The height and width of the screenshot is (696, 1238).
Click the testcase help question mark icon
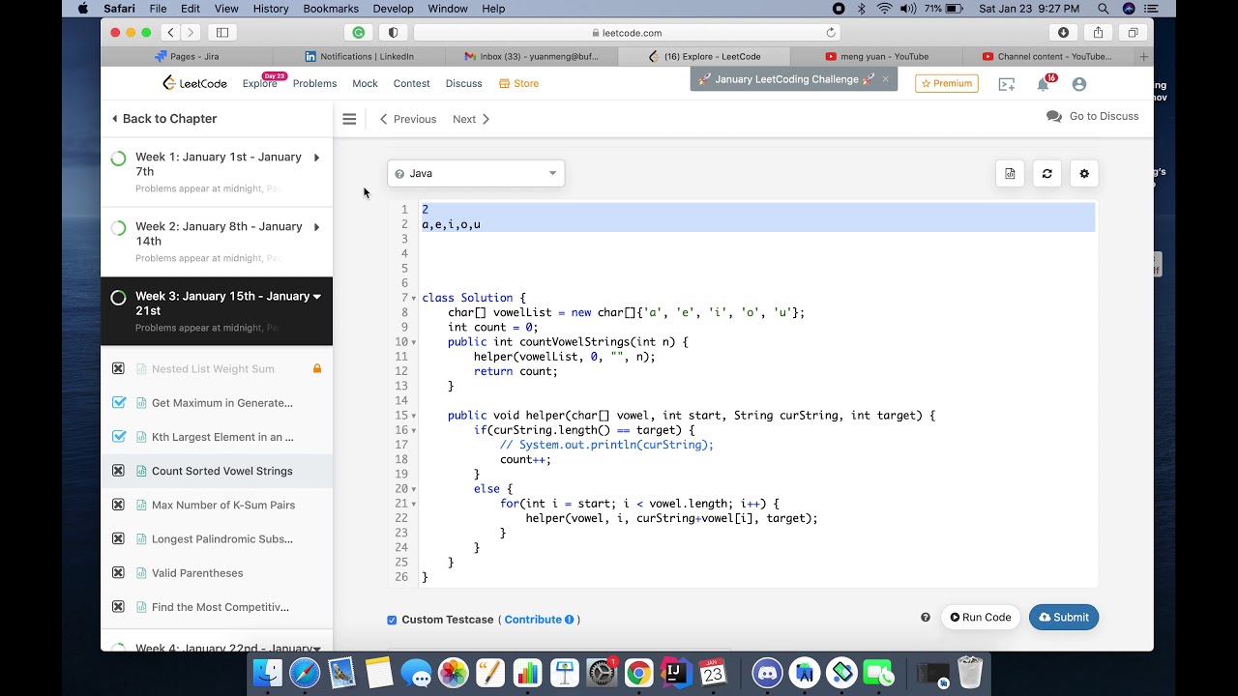926,618
